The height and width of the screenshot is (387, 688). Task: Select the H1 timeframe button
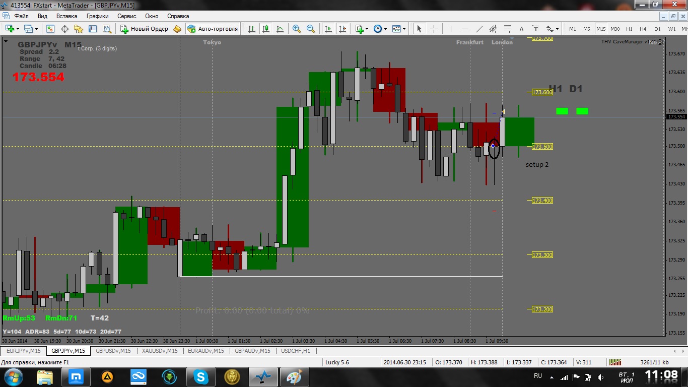(x=629, y=29)
